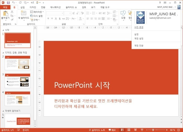The height and width of the screenshot is (132, 183).
Task: Collapse the 시작 section in slide panel
Action: tap(3, 30)
